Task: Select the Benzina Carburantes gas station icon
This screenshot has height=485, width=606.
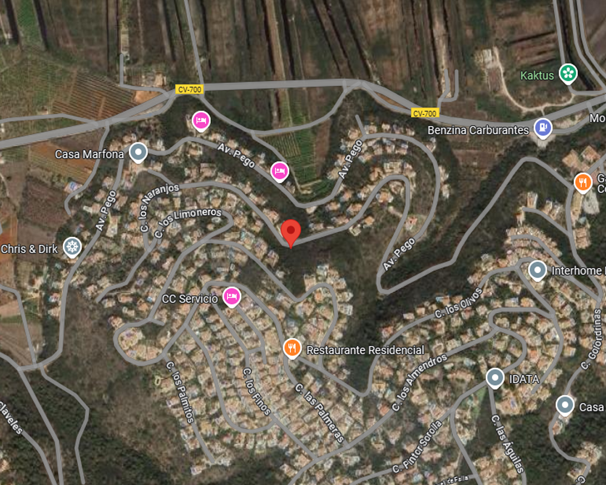Action: tap(542, 128)
